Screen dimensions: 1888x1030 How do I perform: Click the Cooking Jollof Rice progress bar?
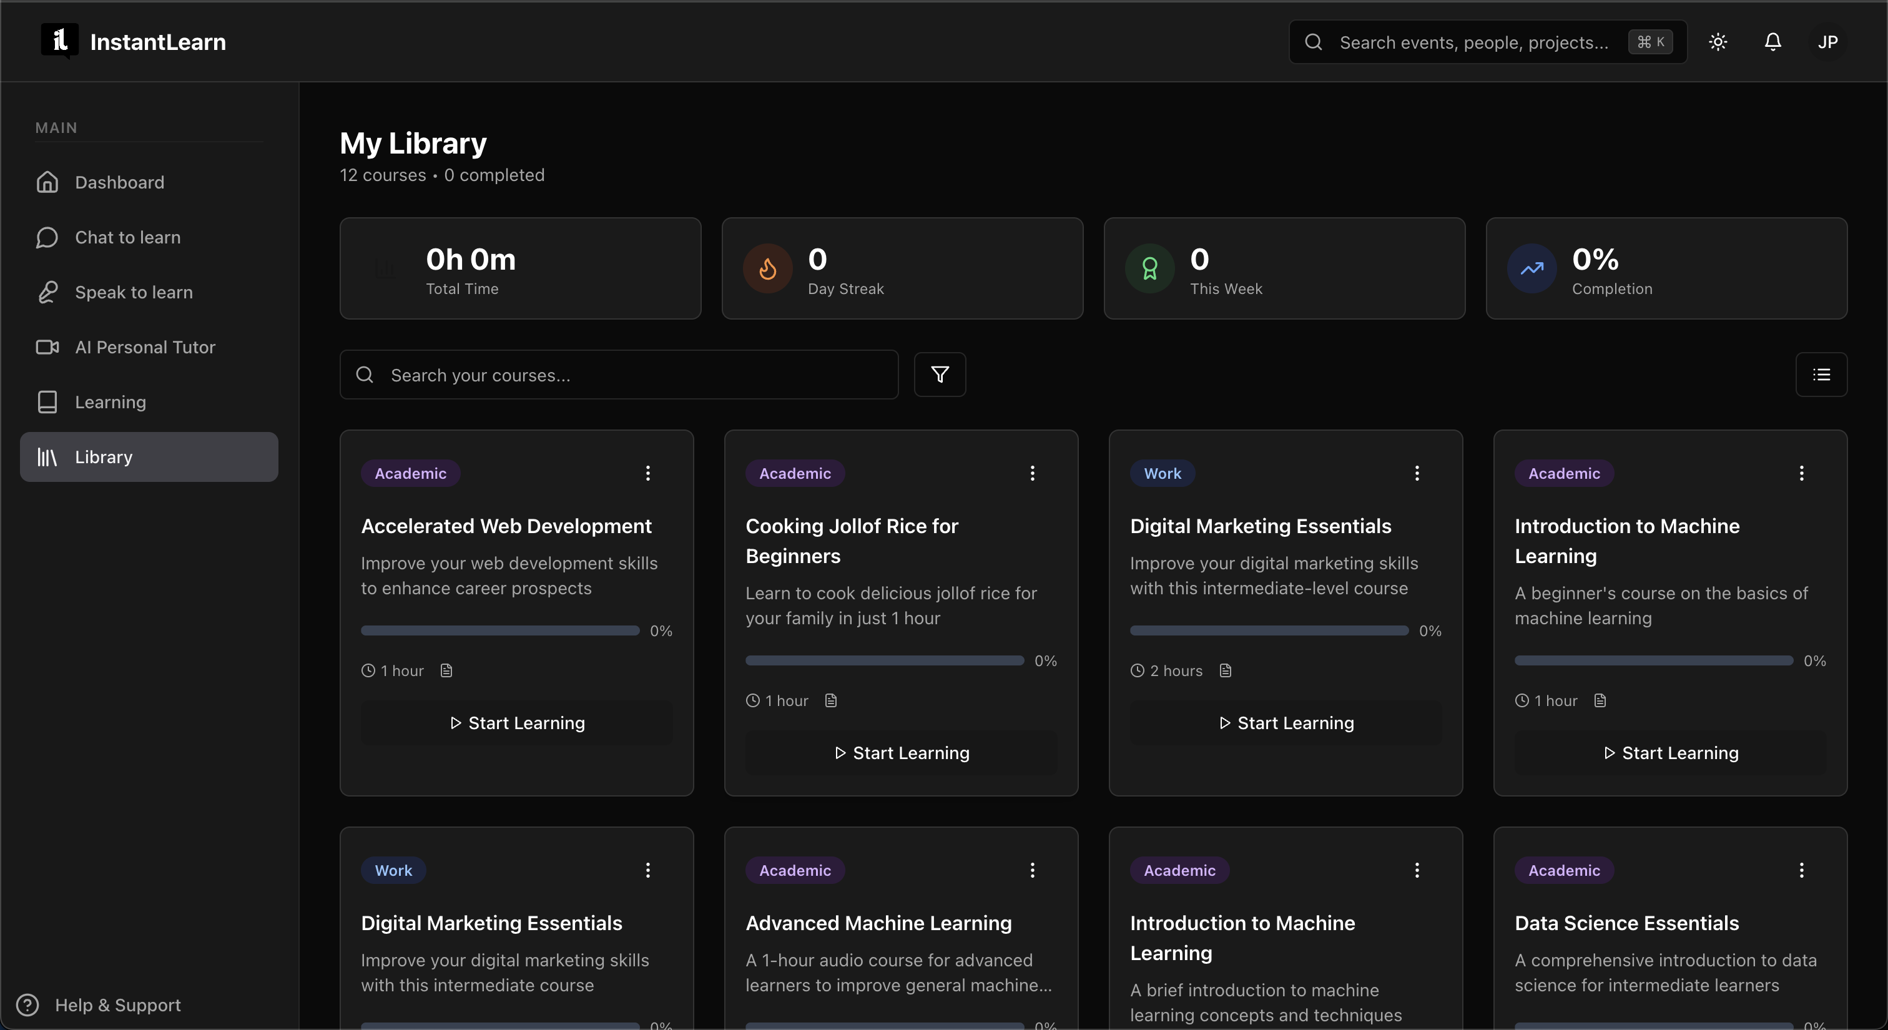tap(884, 661)
